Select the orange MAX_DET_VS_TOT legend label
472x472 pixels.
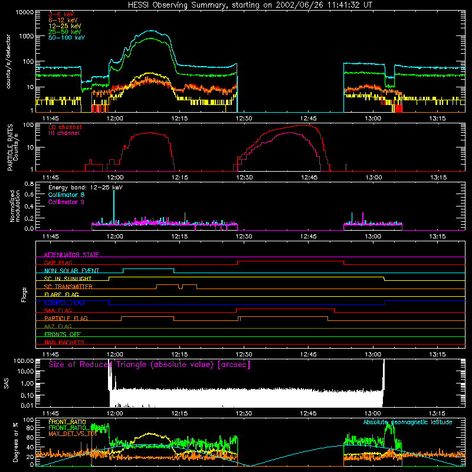(73, 434)
